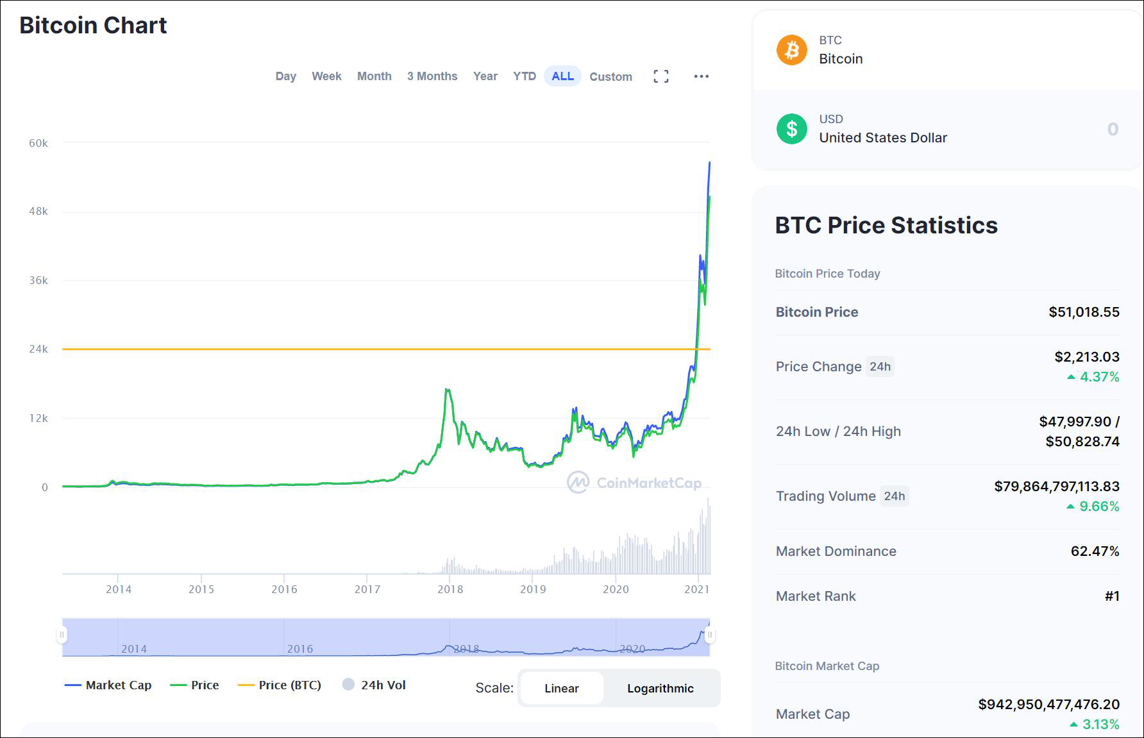
Task: Click the YTD range button
Action: tap(524, 76)
